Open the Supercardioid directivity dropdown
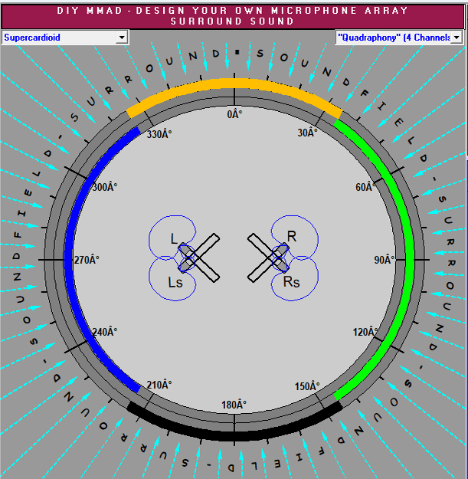 [121, 37]
